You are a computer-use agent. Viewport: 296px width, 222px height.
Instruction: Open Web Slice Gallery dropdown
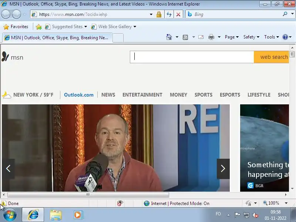[114, 27]
